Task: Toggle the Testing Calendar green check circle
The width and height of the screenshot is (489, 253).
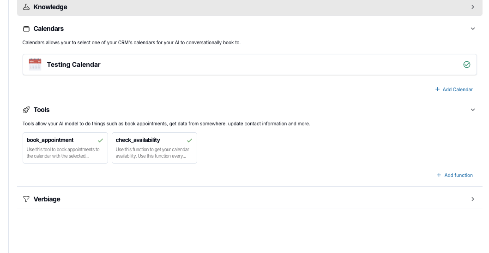Action: 466,65
